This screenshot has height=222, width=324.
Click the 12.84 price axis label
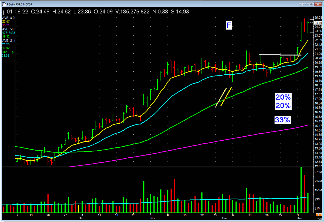318,162
